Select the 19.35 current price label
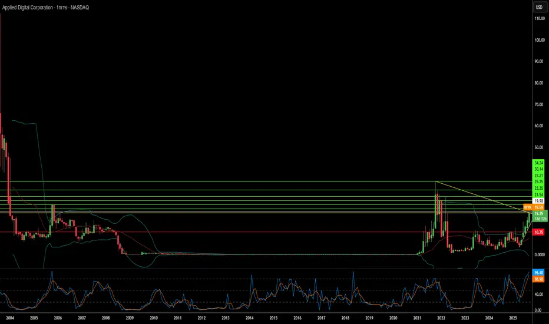Viewport: 549px width, 324px height. [539, 213]
